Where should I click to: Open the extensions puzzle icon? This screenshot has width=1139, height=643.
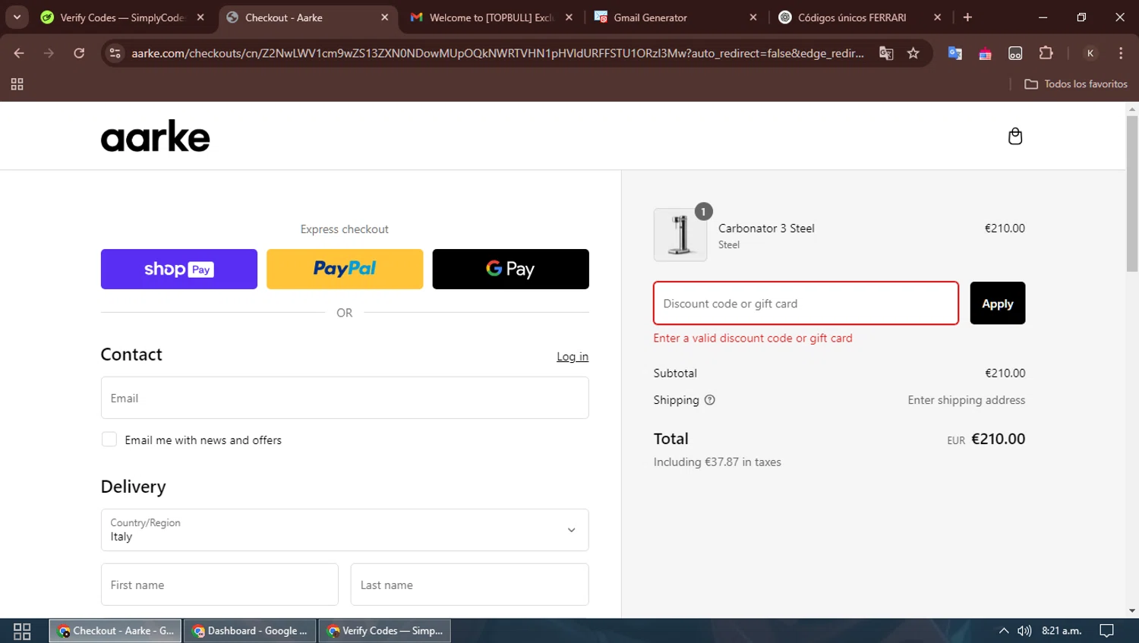point(1046,53)
